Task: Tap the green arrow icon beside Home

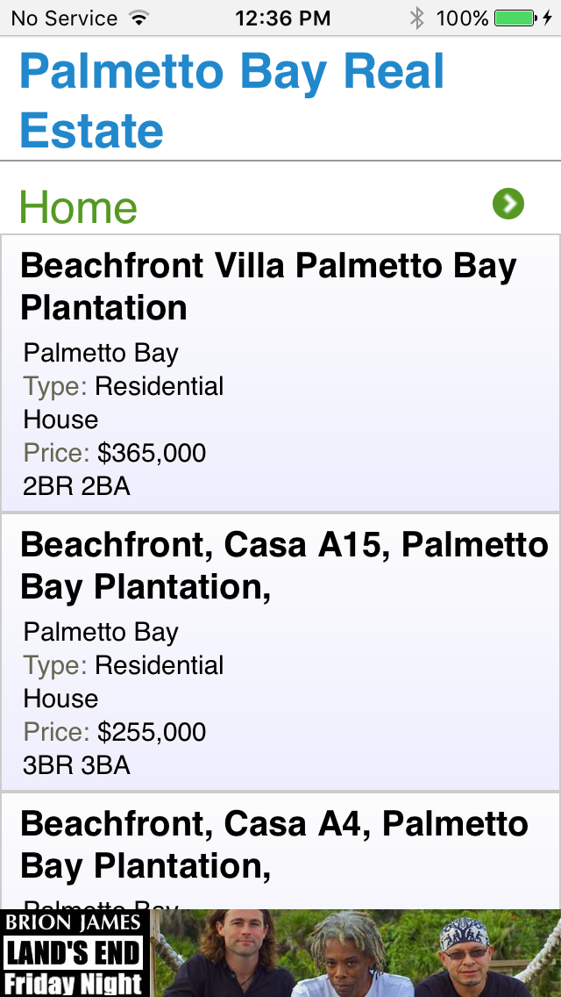Action: click(x=508, y=204)
